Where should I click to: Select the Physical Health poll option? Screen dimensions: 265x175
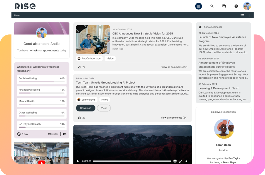coord(42,124)
